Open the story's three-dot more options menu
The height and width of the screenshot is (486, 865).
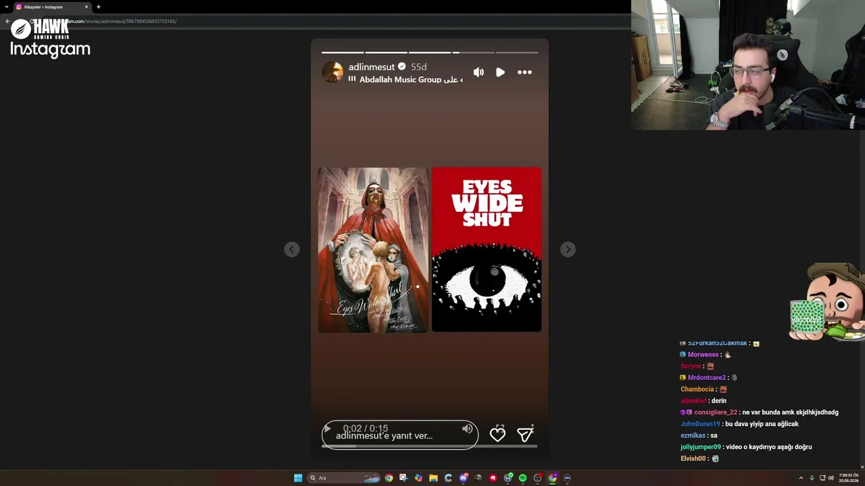click(524, 72)
